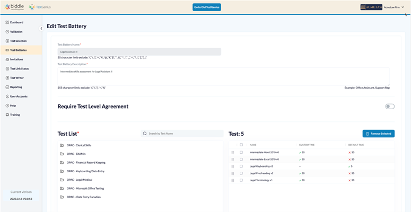Click folder icon of OPAC - Clerical Skills

tap(62, 145)
